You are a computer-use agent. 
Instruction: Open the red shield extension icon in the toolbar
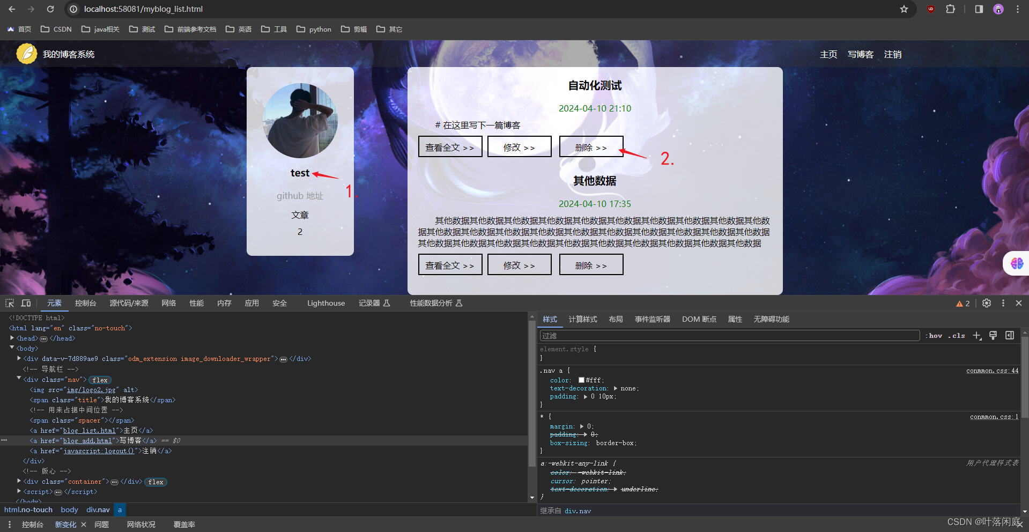[x=931, y=9]
